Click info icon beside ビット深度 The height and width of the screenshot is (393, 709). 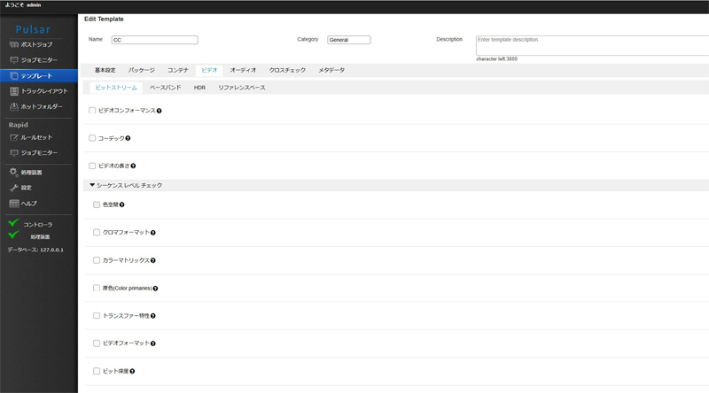coord(132,372)
